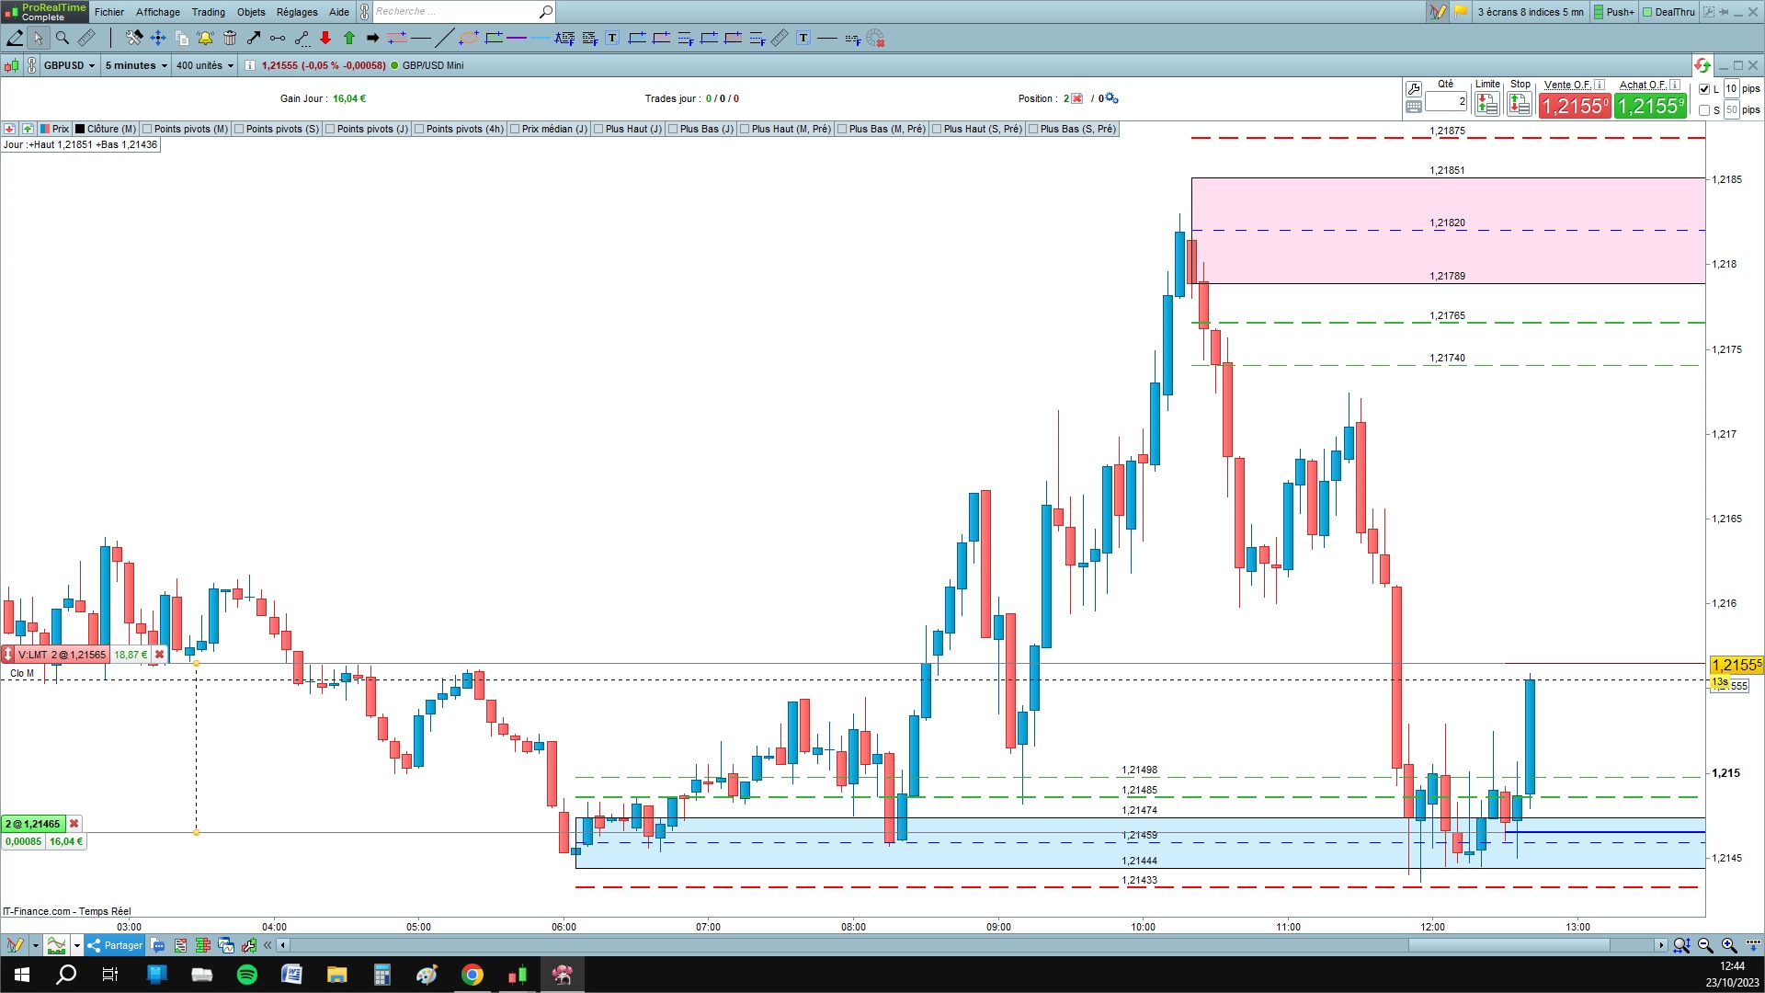The image size is (1765, 993).
Task: Select the ellipse drawing tool
Action: [x=469, y=38]
